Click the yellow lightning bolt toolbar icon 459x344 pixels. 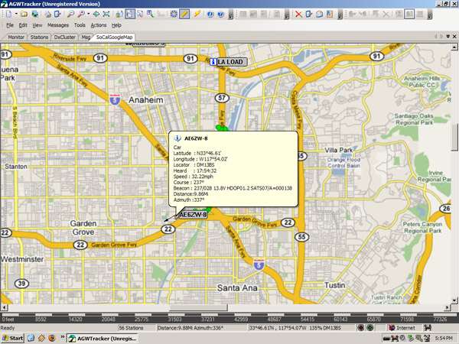pyautogui.click(x=197, y=14)
